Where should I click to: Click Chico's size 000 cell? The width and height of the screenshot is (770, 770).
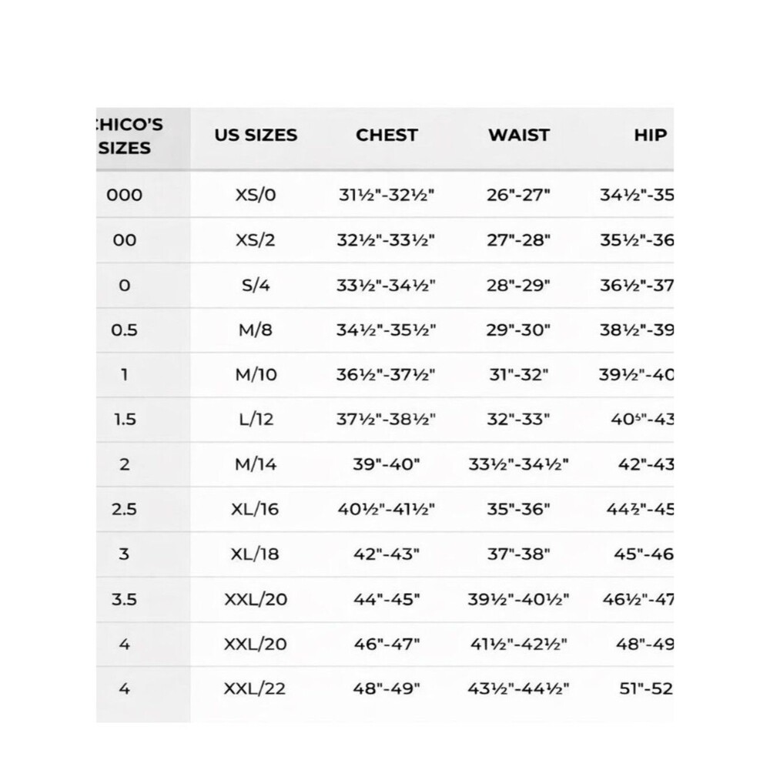pyautogui.click(x=124, y=195)
